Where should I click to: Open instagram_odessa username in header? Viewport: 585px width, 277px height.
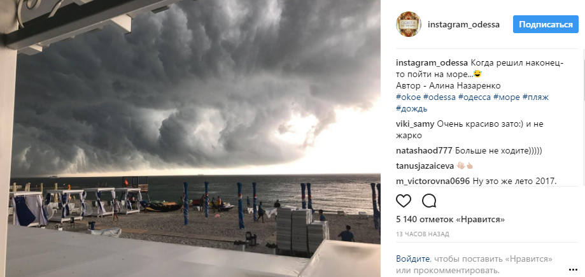click(x=464, y=25)
